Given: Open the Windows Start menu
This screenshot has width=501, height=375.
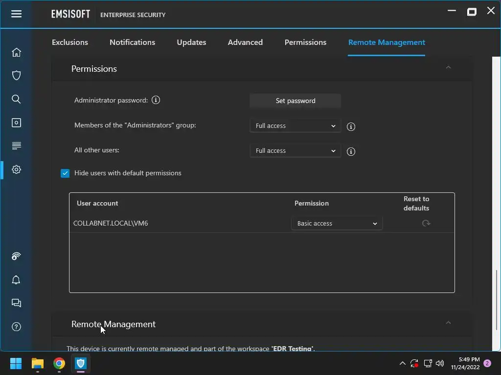Looking at the screenshot, I should pyautogui.click(x=16, y=363).
